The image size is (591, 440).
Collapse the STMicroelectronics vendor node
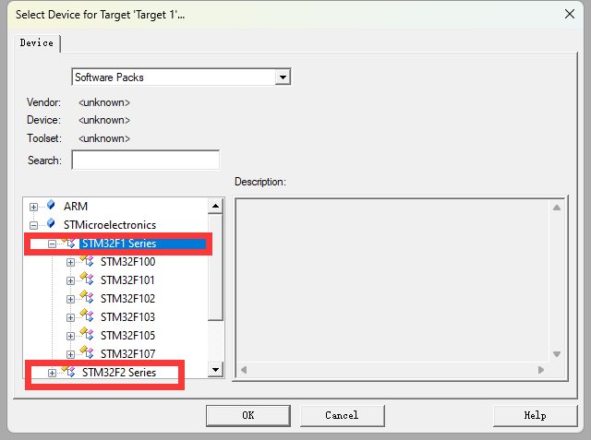[33, 225]
